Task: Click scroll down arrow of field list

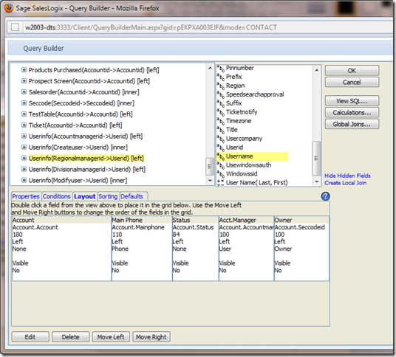Action: pos(316,181)
